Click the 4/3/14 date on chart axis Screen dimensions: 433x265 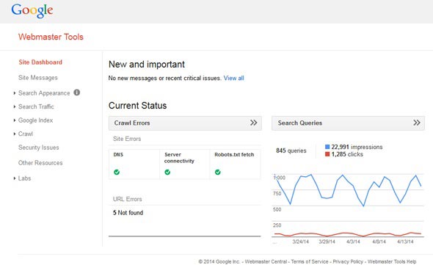tap(353, 242)
